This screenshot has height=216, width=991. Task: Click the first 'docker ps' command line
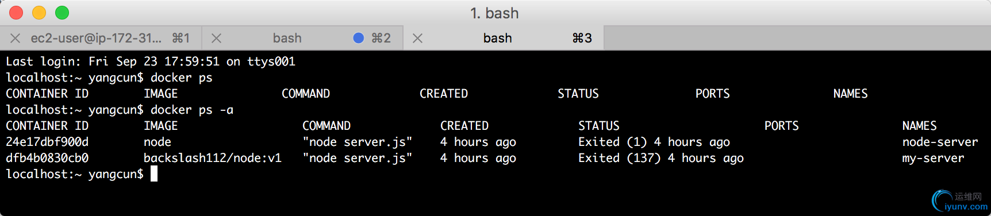109,78
